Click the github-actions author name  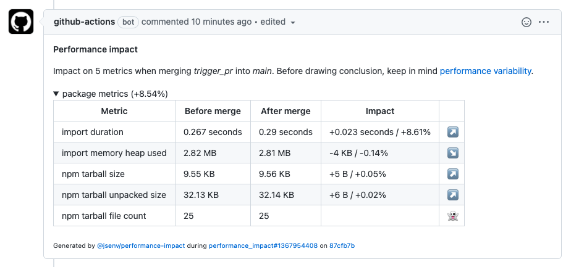pyautogui.click(x=85, y=22)
